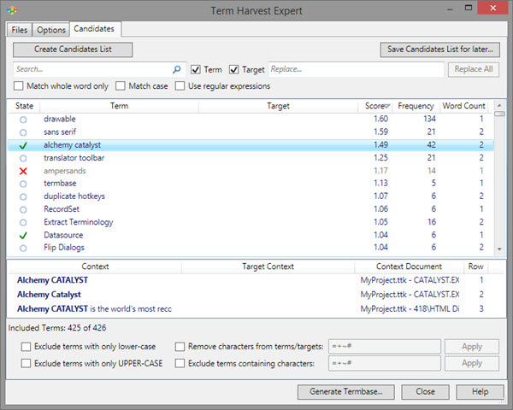Toggle state circle for Extract Terminology

pos(23,223)
